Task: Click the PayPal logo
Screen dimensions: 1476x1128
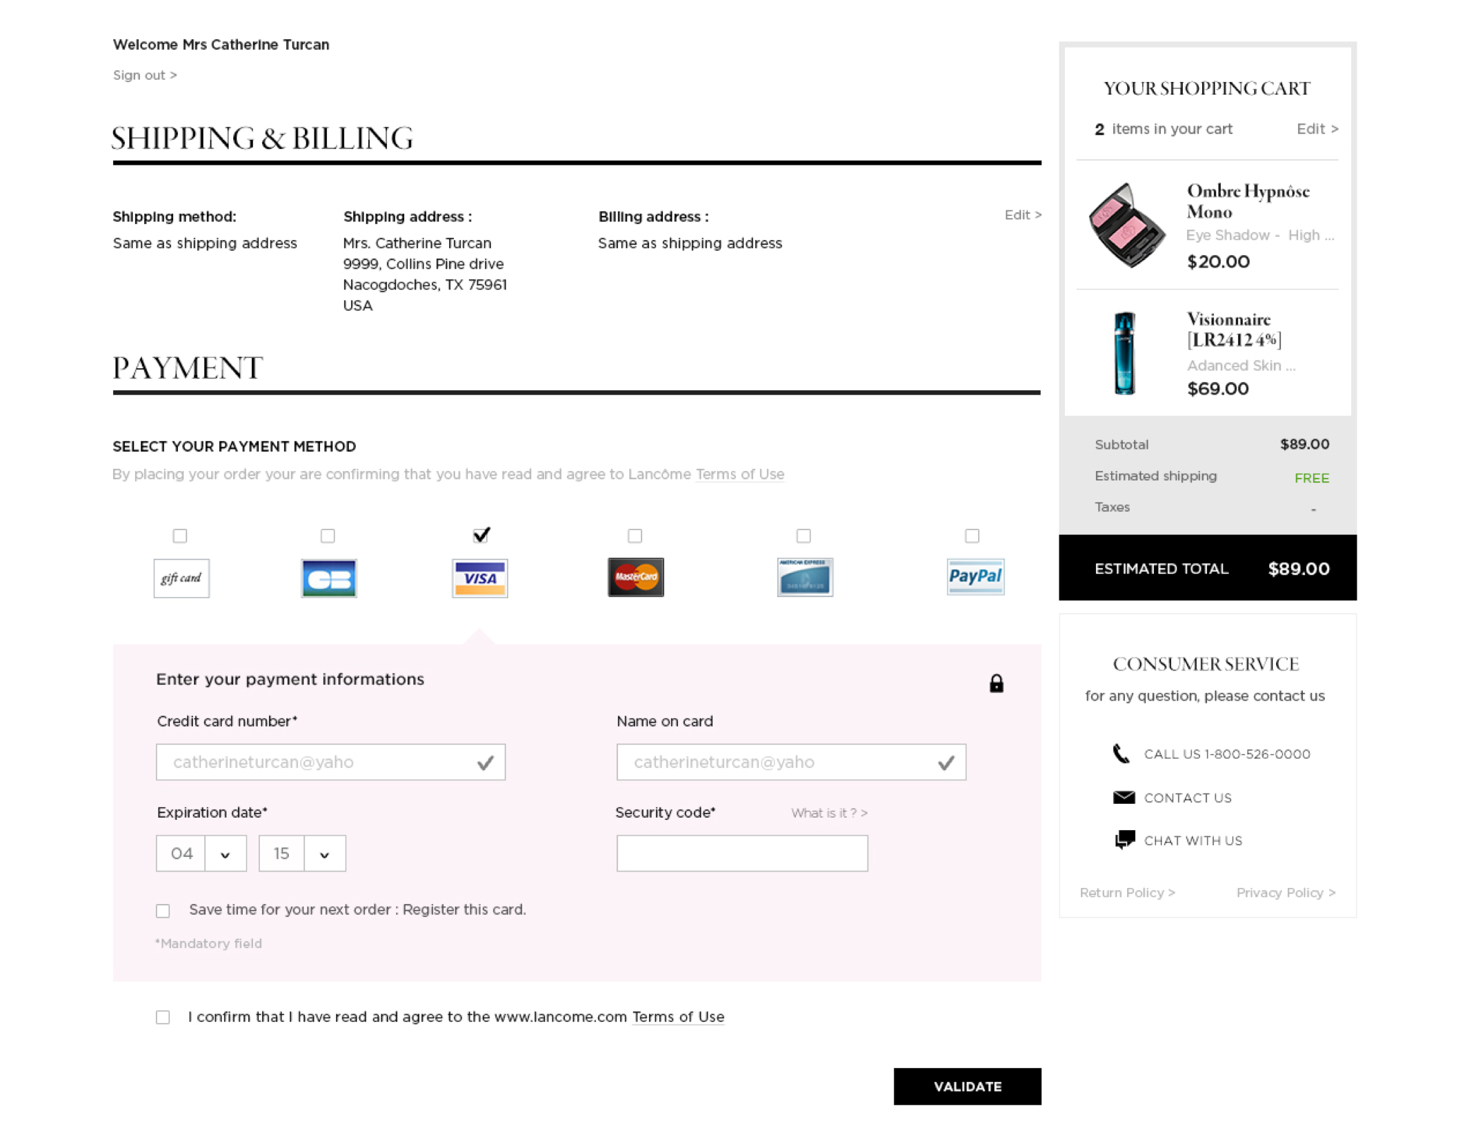Action: [x=975, y=576]
